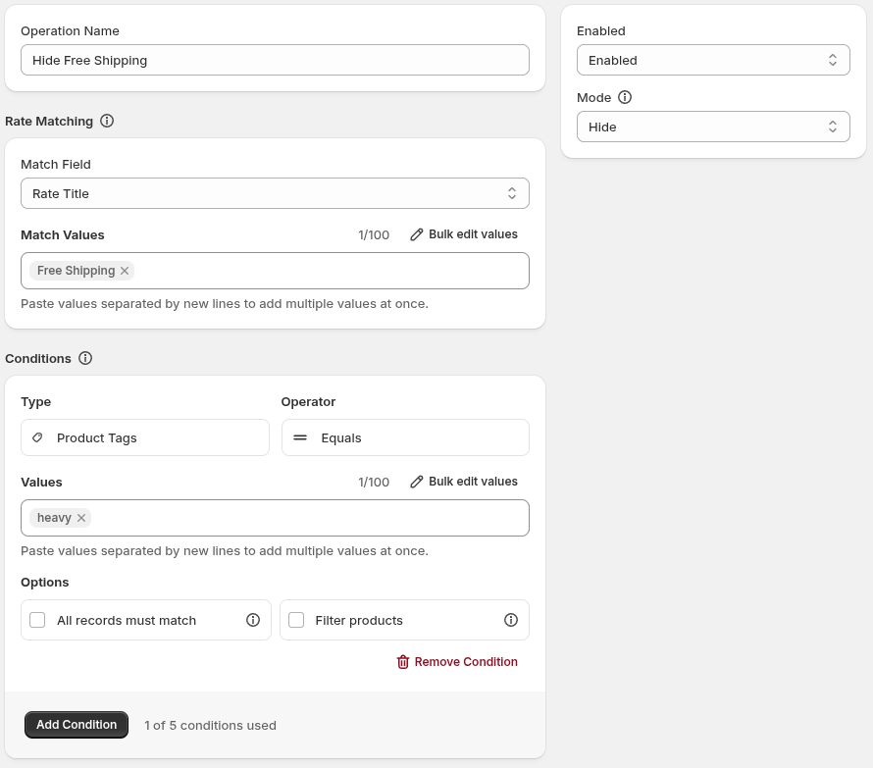Click info icon for Filter products

coord(510,620)
